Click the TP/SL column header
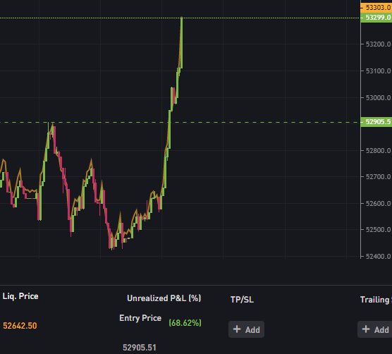 pyautogui.click(x=242, y=300)
